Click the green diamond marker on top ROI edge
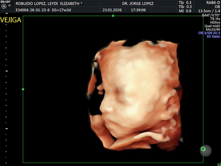Screen dimensions: 221x166 pos(113,16)
